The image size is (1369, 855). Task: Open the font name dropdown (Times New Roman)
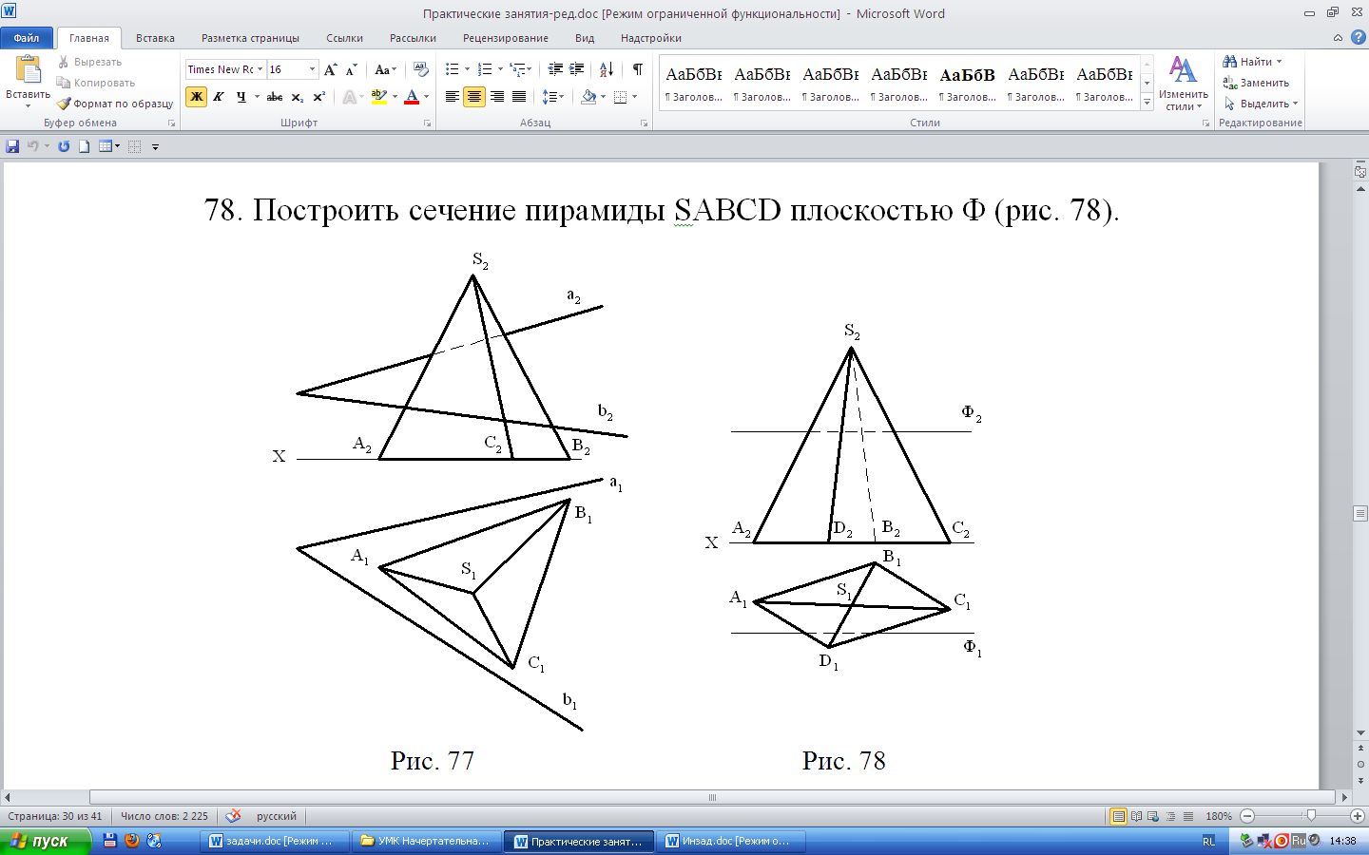(260, 69)
